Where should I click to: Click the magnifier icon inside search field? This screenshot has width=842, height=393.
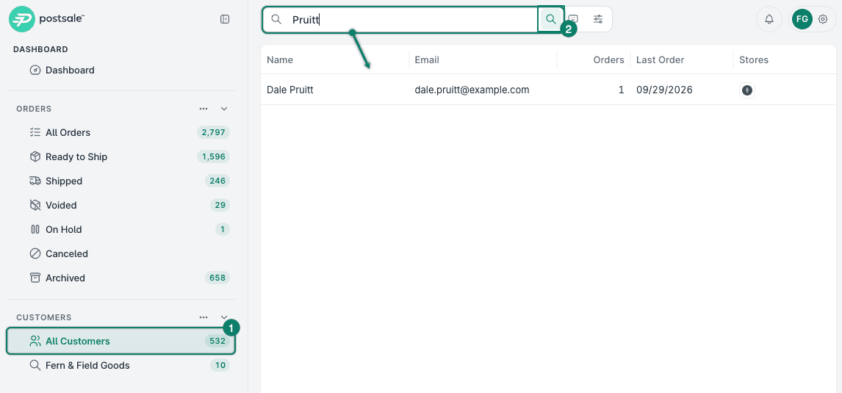(x=276, y=19)
